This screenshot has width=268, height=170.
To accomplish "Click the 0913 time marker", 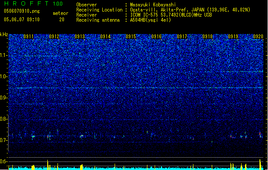I will point(80,37).
